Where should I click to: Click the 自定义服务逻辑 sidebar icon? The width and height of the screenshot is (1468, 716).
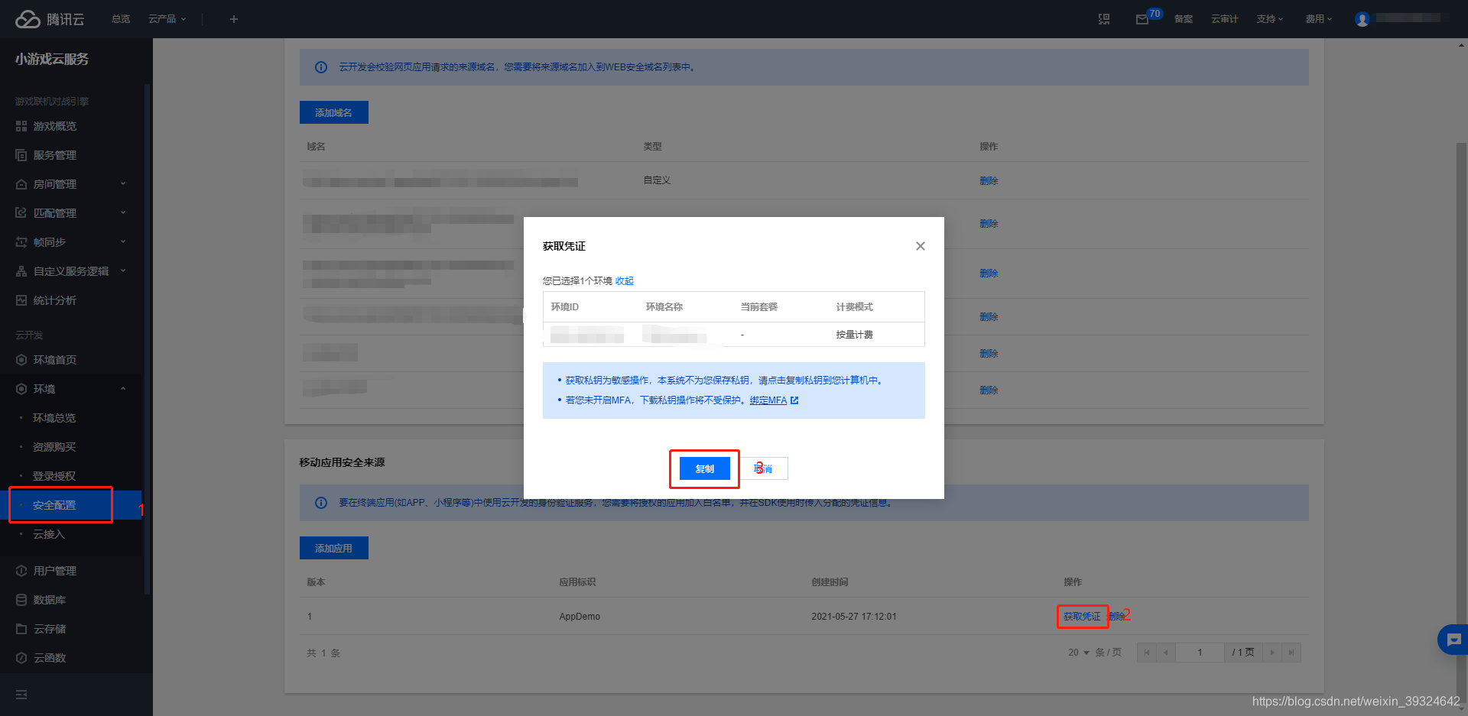coord(21,271)
